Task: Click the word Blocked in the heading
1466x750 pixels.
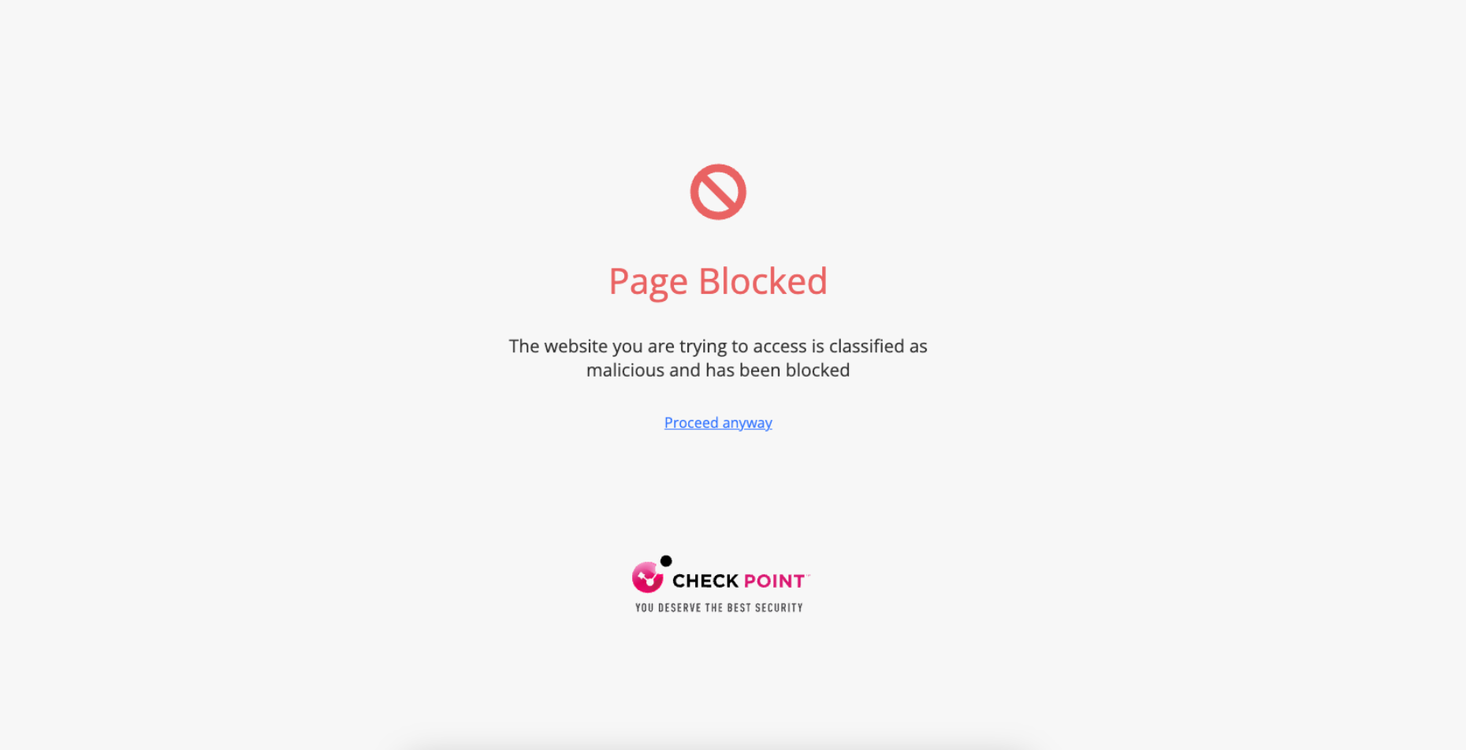Action: coord(763,280)
